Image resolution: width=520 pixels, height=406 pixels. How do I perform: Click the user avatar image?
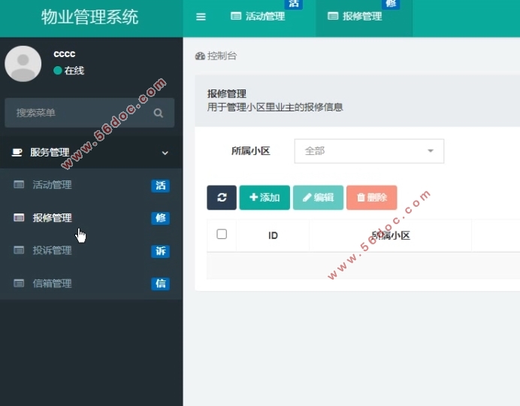pyautogui.click(x=23, y=64)
